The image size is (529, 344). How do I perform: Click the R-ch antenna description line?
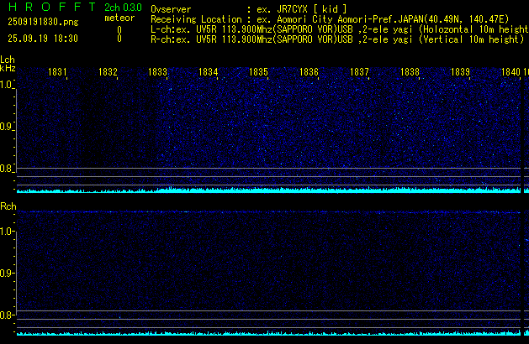(x=336, y=39)
